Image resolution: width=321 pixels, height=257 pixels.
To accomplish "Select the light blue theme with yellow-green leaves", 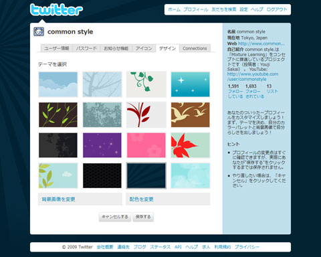I will coord(58,175).
